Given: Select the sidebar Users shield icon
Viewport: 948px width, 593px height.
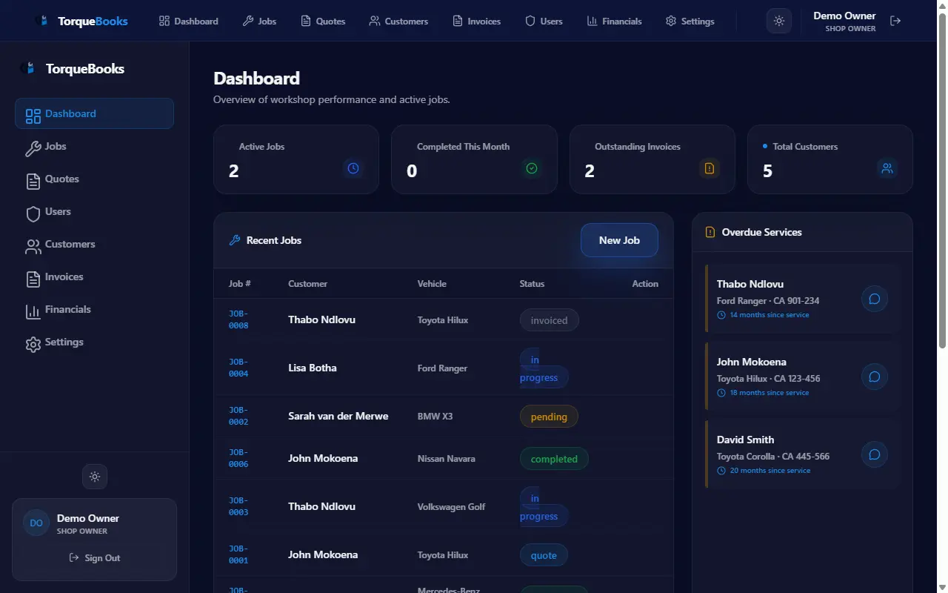Looking at the screenshot, I should tap(33, 214).
